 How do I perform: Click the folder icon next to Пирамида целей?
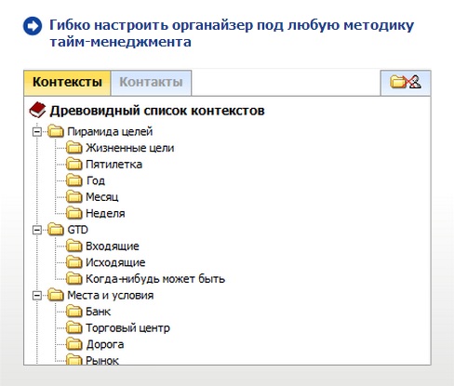pyautogui.click(x=56, y=131)
